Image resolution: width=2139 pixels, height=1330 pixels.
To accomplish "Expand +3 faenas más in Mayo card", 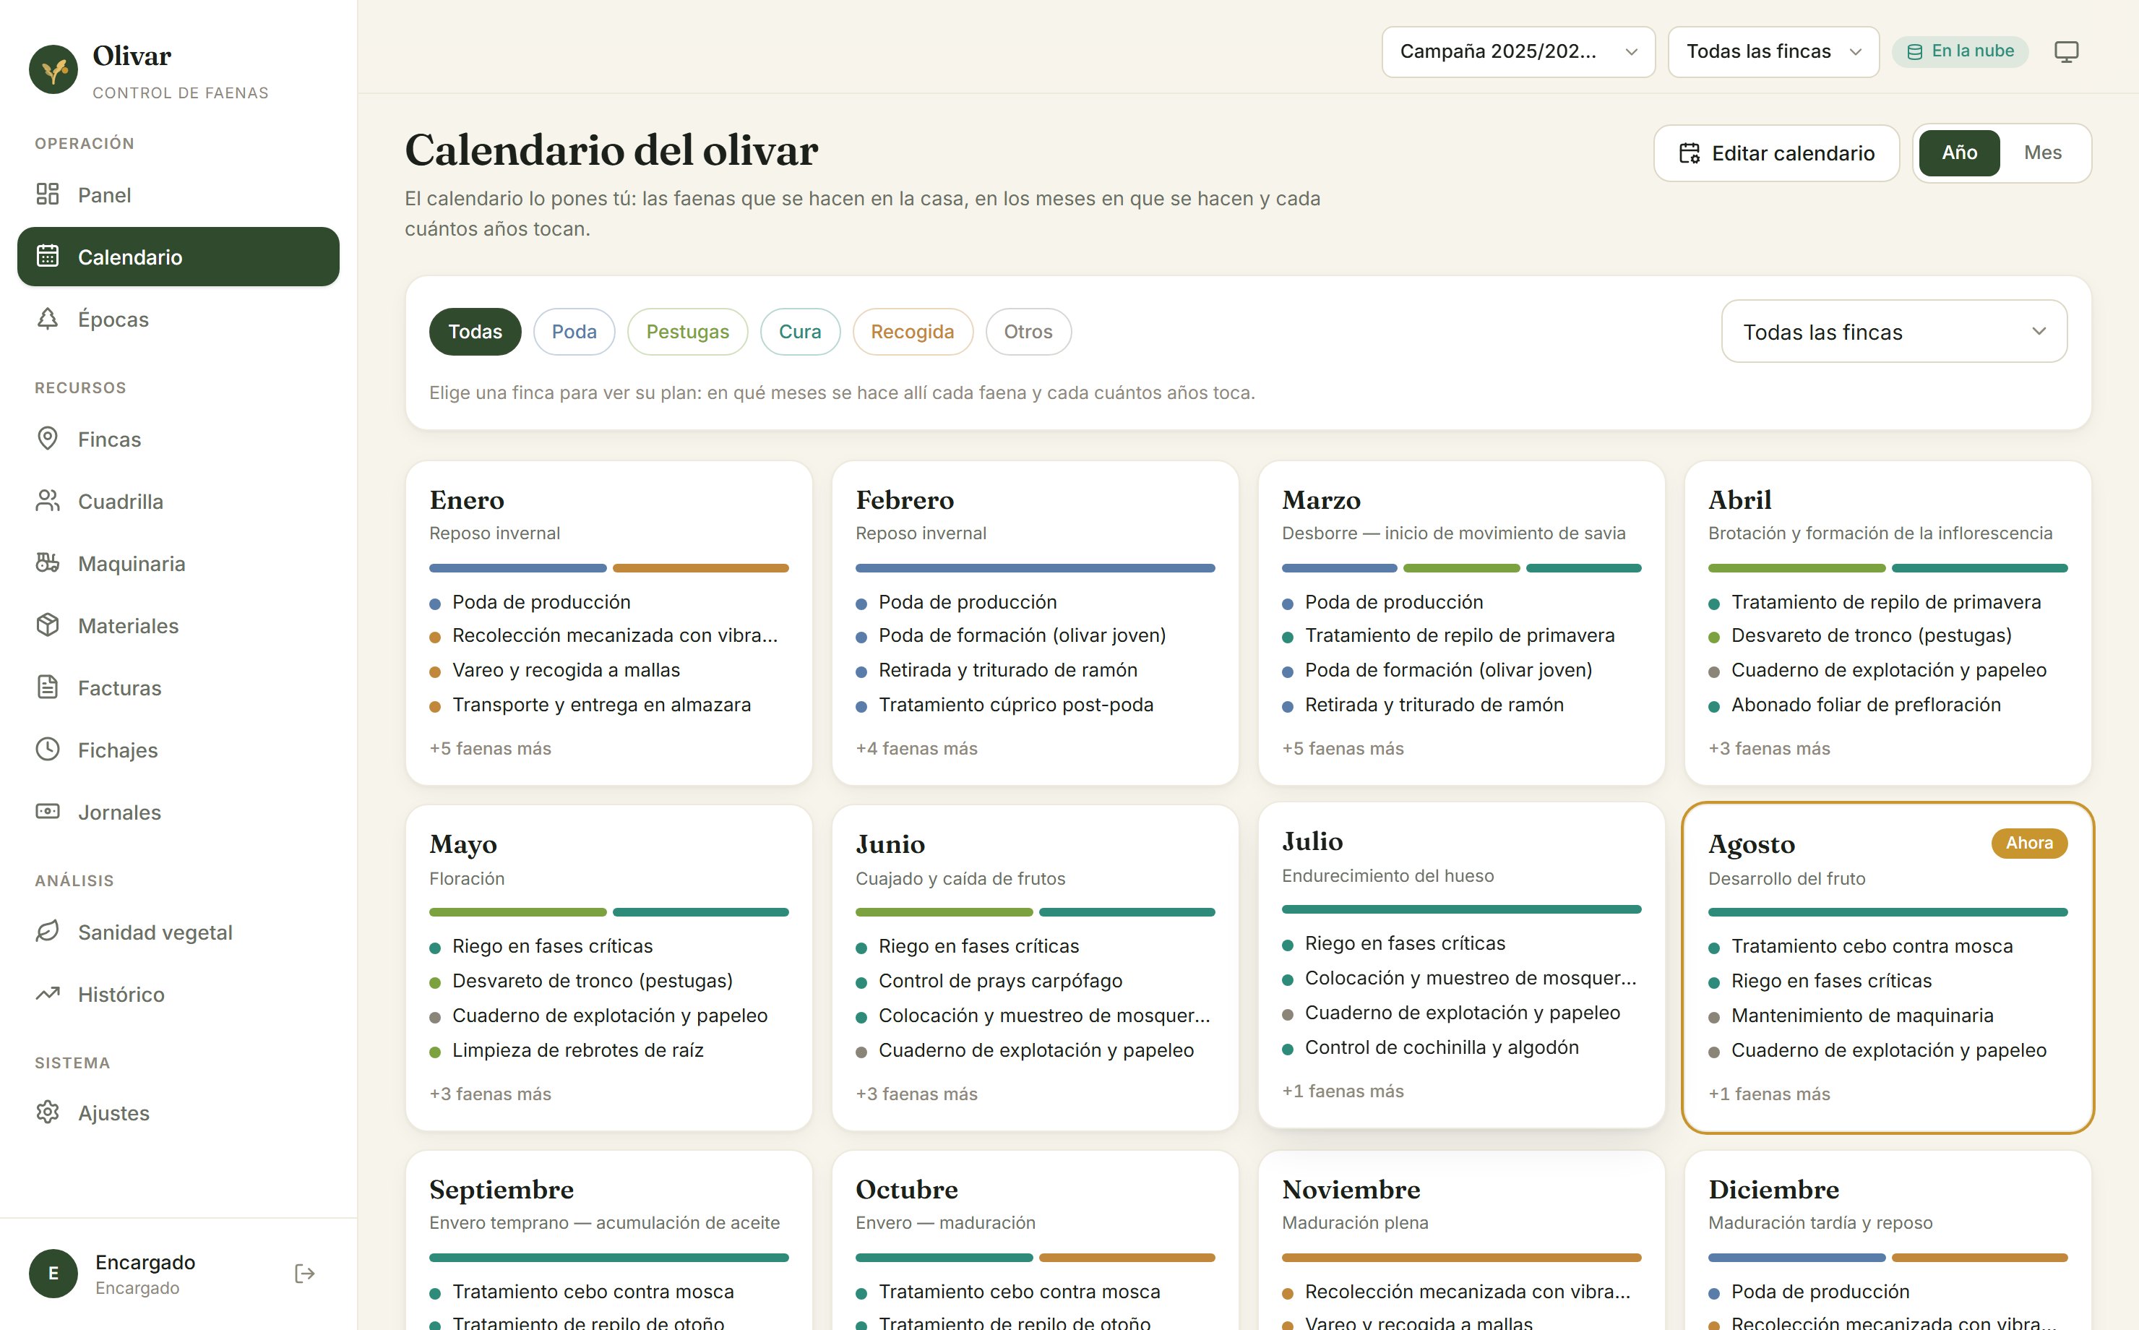I will 491,1094.
